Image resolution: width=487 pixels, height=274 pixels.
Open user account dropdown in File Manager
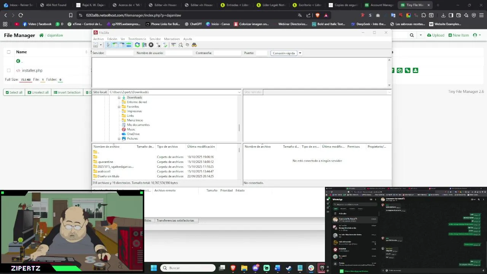(477, 35)
